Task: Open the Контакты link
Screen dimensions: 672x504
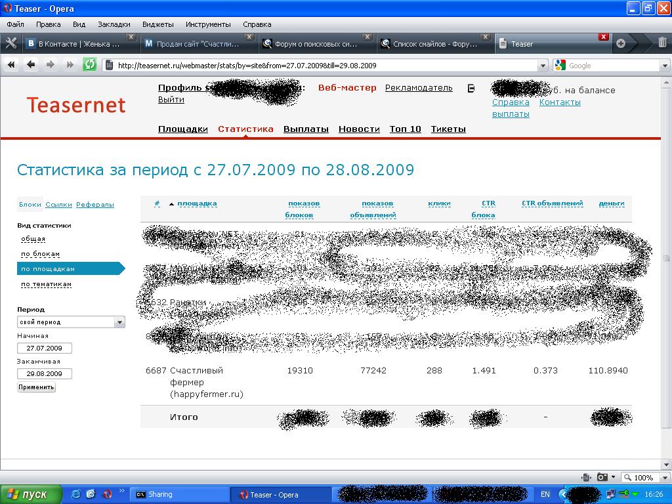Action: [x=560, y=102]
